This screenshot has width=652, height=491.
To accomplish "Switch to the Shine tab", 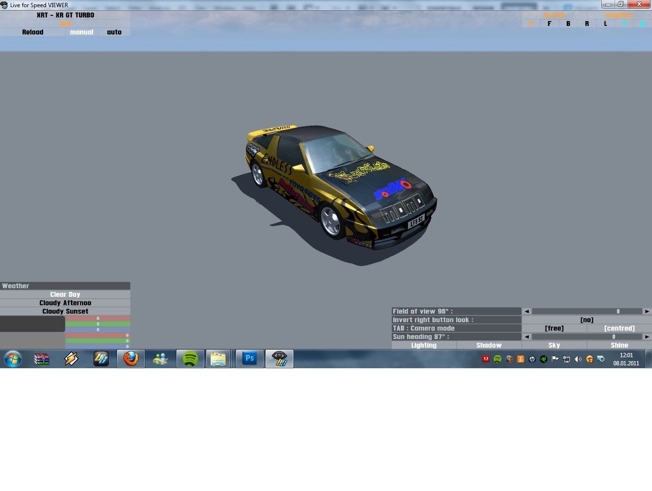I will [x=619, y=345].
